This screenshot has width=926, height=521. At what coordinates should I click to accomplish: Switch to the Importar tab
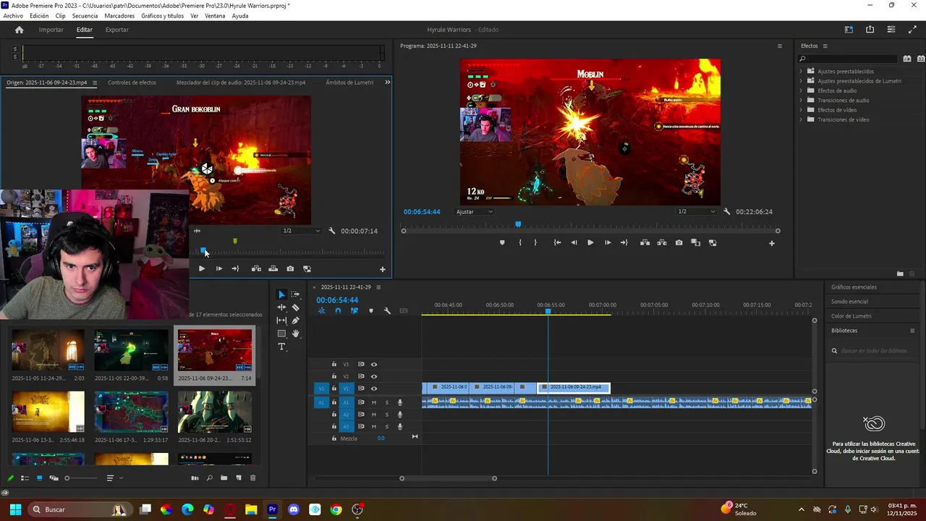click(x=51, y=30)
